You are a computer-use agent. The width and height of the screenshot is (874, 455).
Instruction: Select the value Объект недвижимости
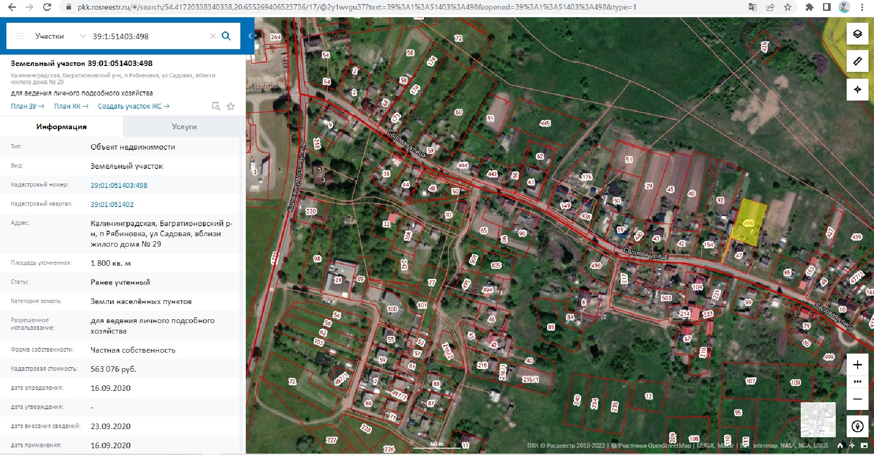click(133, 147)
